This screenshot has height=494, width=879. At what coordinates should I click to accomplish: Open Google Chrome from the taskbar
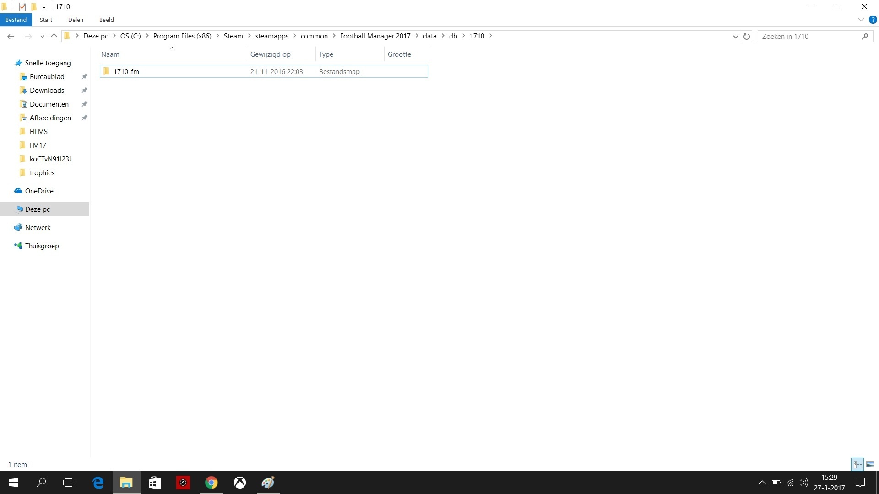(x=211, y=483)
